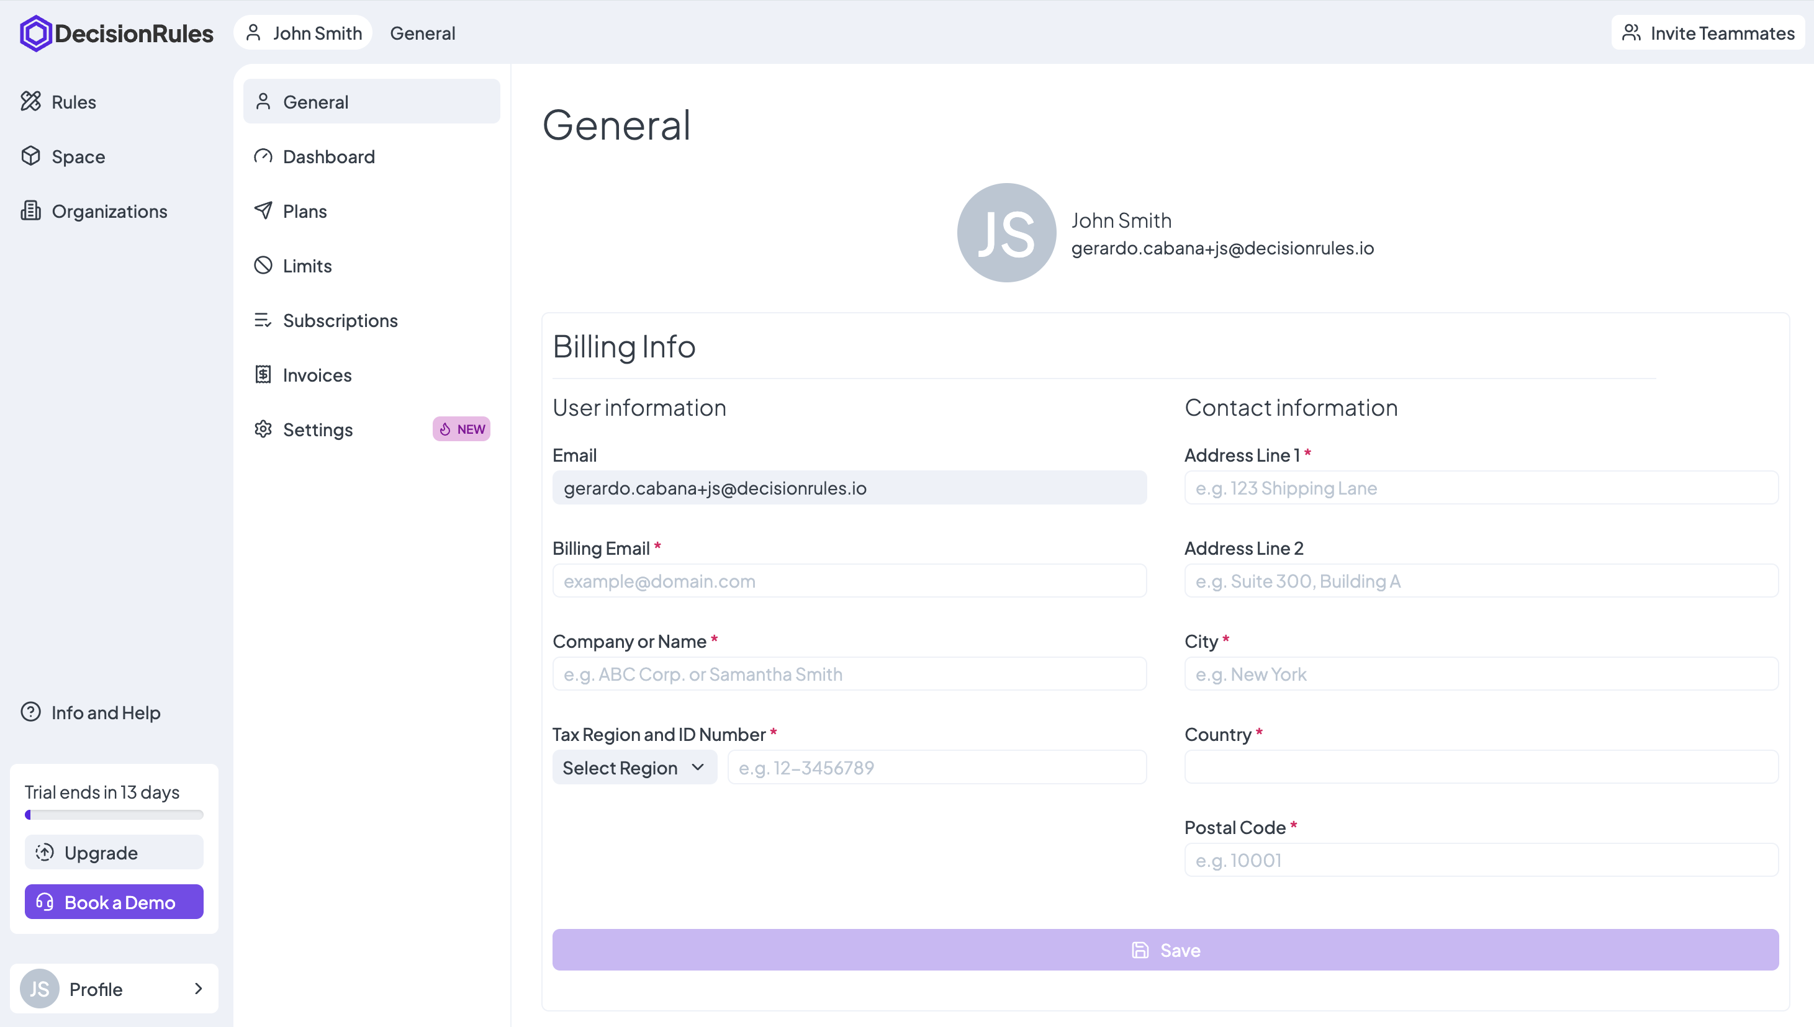1814x1027 pixels.
Task: Click the DecisionRules hexagon logo
Action: tap(35, 33)
